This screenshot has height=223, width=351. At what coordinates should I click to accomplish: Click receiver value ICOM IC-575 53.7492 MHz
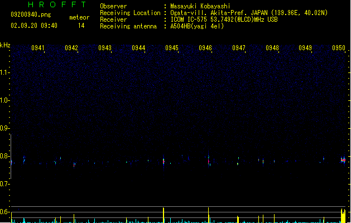coord(224,20)
